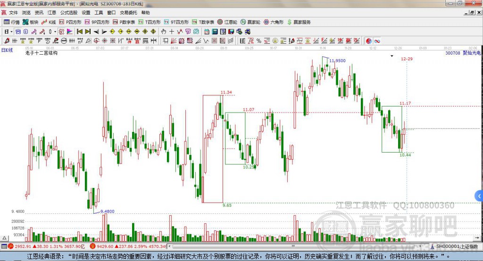
Task: Open the P四方形 tool
Action: tap(70, 22)
